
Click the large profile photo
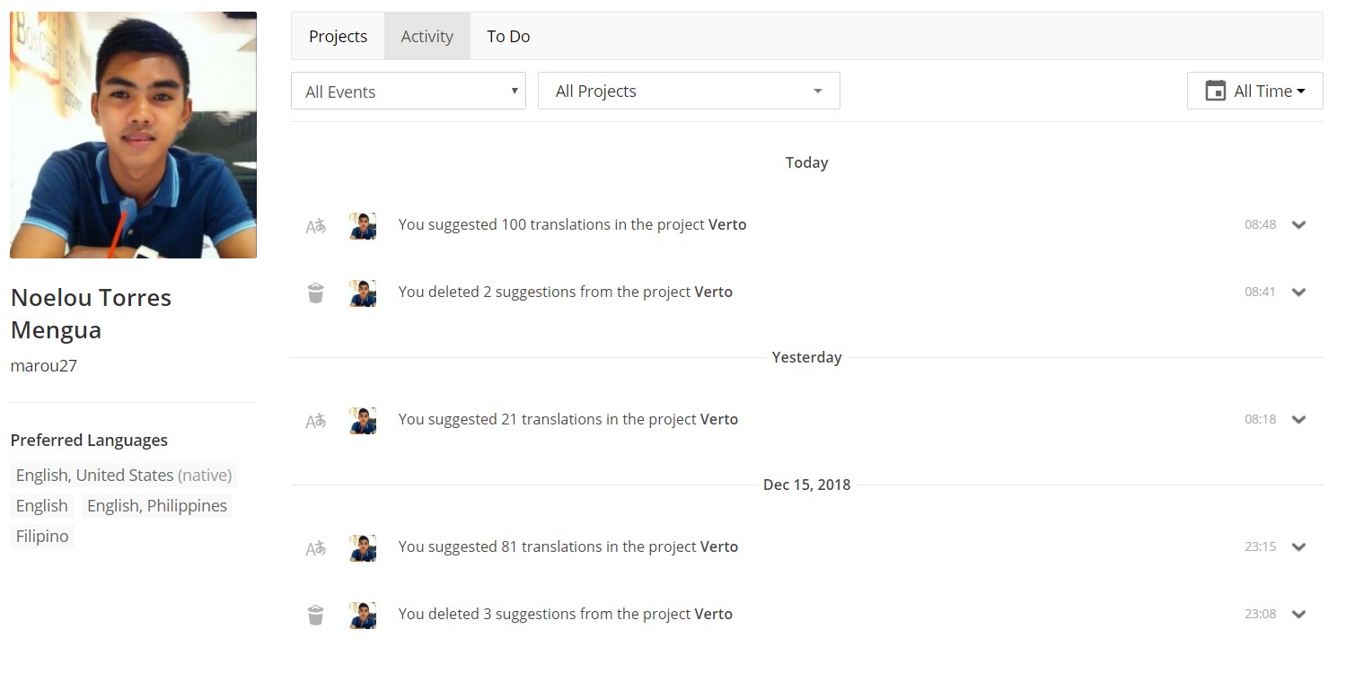coord(133,135)
